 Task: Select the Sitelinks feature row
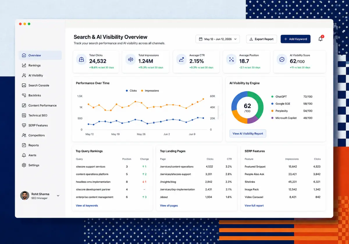[283, 182]
